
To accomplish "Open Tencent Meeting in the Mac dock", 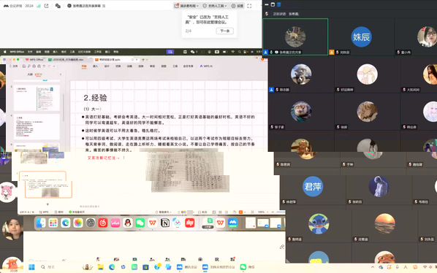I will (x=232, y=223).
